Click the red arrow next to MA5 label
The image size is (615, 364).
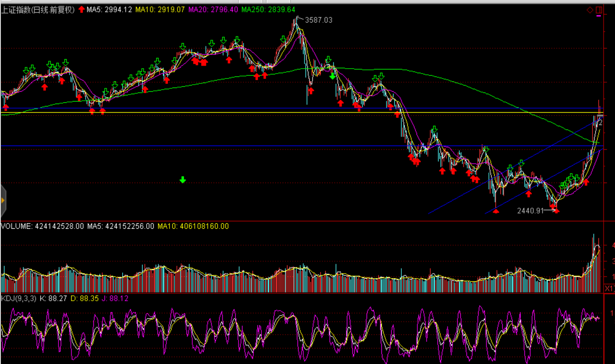click(x=81, y=9)
